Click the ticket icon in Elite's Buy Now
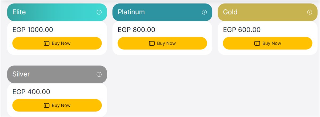The image size is (320, 117). tap(47, 43)
